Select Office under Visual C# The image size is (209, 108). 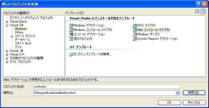(x=19, y=32)
